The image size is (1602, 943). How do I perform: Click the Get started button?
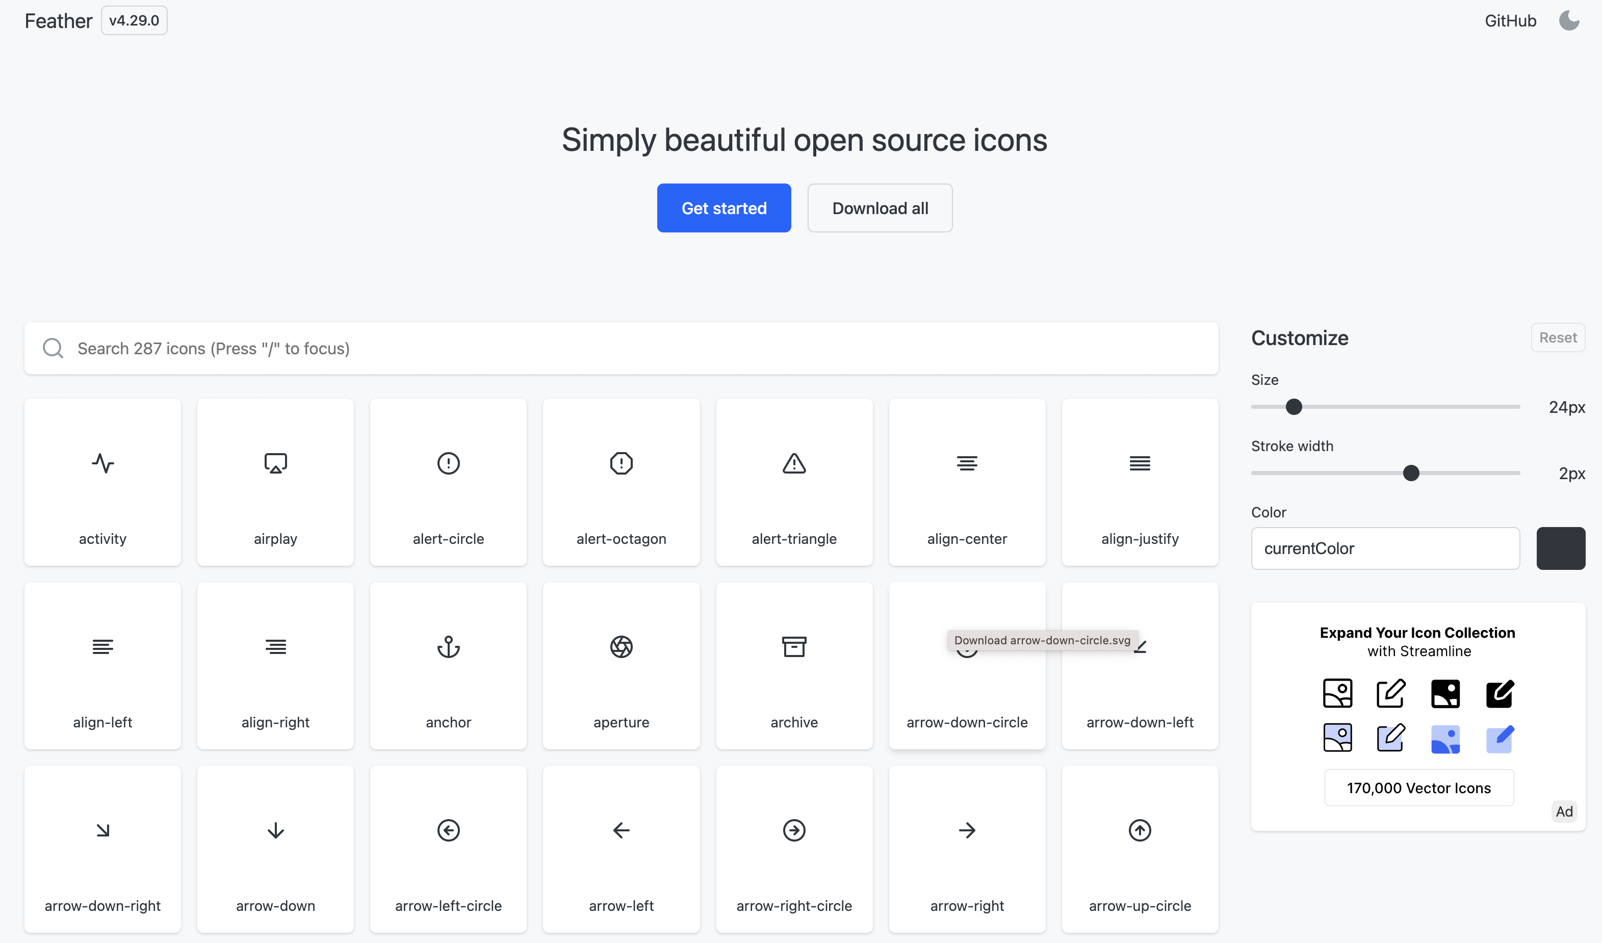(x=724, y=208)
